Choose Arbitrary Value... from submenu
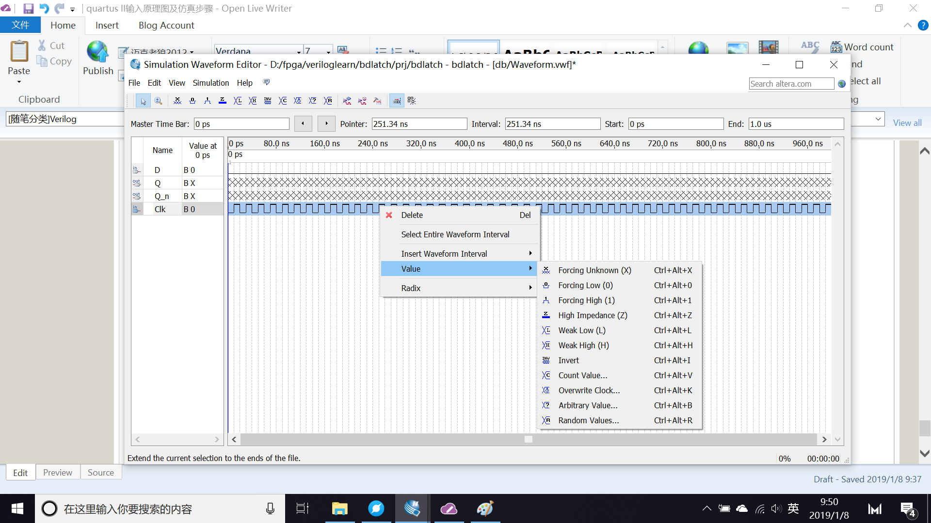931x523 pixels. click(x=620, y=405)
